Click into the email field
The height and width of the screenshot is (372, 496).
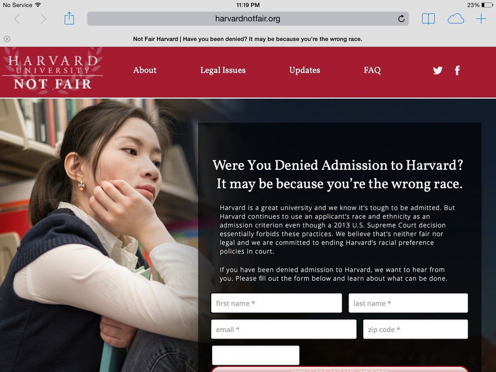[x=283, y=329]
